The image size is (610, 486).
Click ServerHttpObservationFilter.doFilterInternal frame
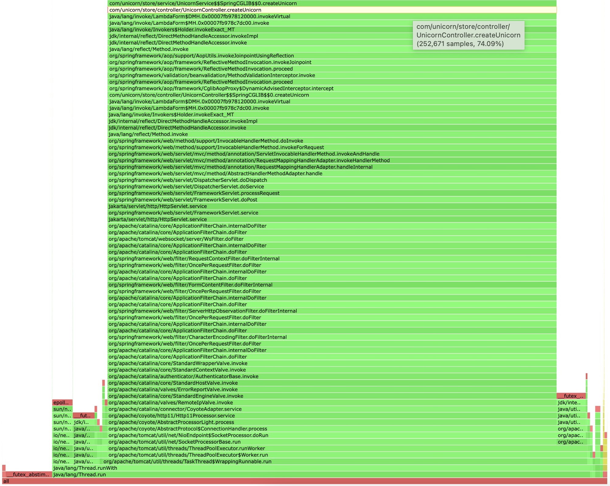[332, 311]
